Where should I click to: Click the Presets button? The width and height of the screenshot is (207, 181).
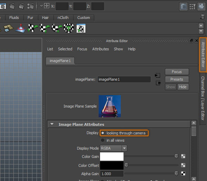[x=177, y=79]
